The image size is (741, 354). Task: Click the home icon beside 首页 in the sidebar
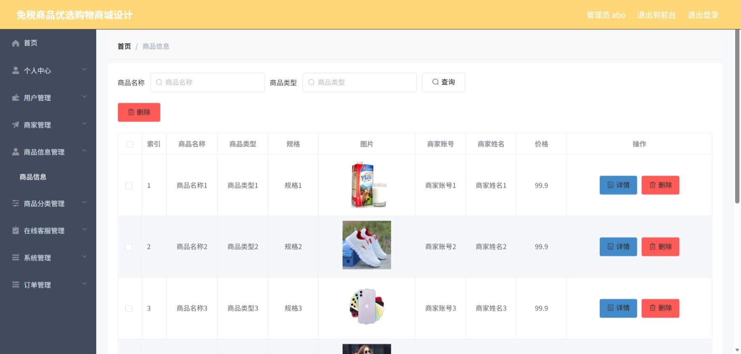click(16, 43)
